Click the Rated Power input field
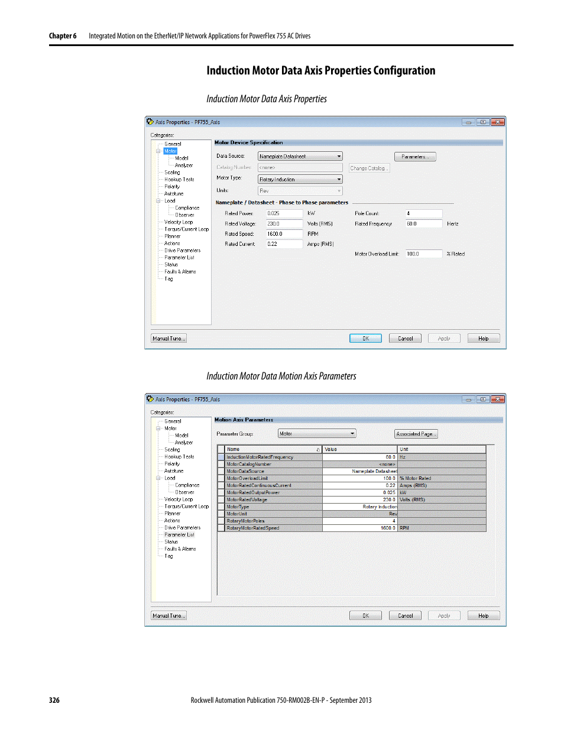Image resolution: width=564 pixels, height=730 pixels. click(x=284, y=213)
